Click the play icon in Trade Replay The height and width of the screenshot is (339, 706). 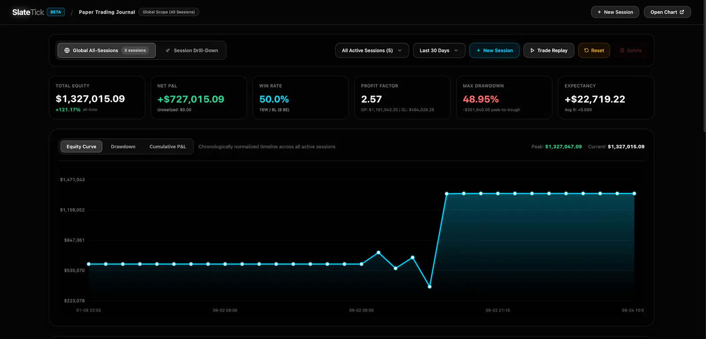533,51
